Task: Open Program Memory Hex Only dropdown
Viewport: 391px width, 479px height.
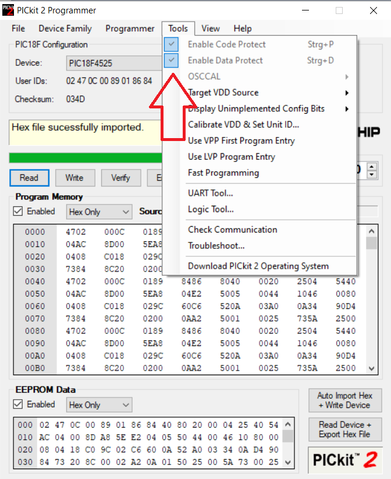Action: tap(99, 212)
